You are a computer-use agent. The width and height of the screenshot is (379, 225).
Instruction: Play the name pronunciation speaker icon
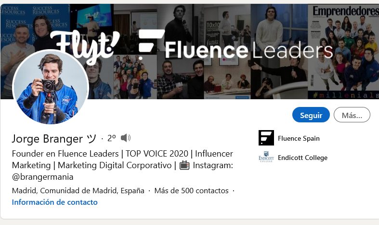coord(126,138)
